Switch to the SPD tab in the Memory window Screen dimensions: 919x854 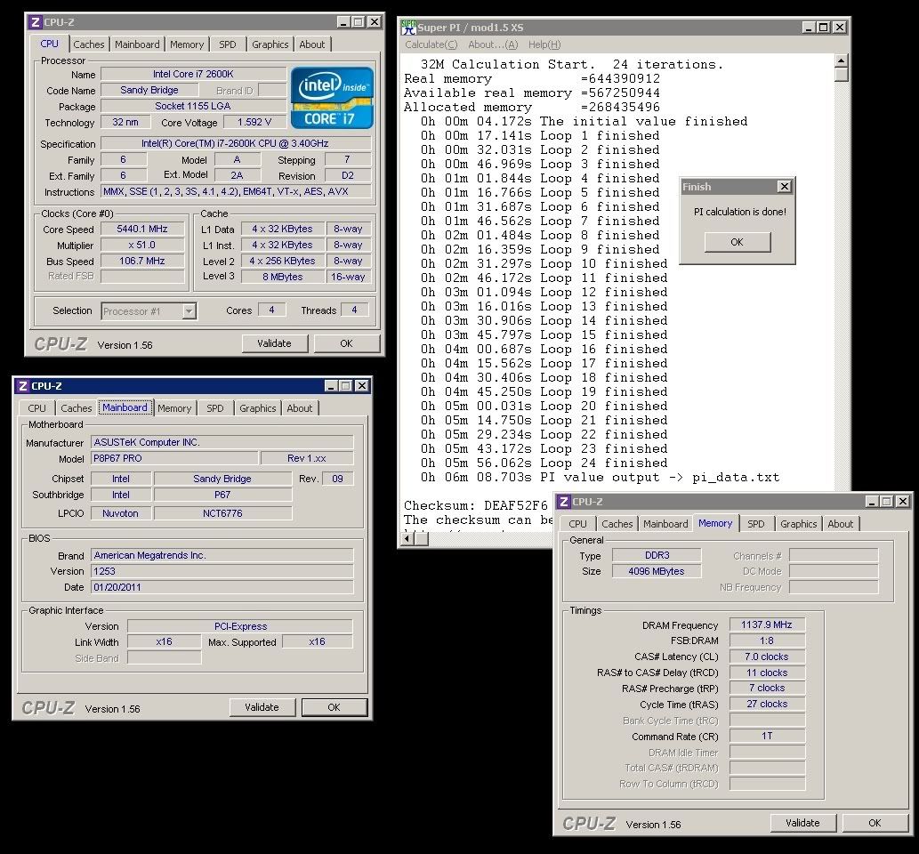pos(755,524)
